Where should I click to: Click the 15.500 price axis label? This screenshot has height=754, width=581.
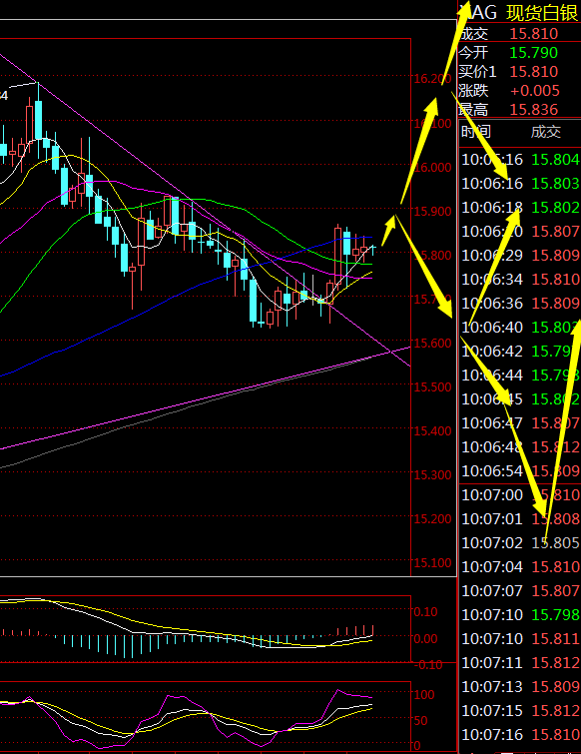point(432,387)
